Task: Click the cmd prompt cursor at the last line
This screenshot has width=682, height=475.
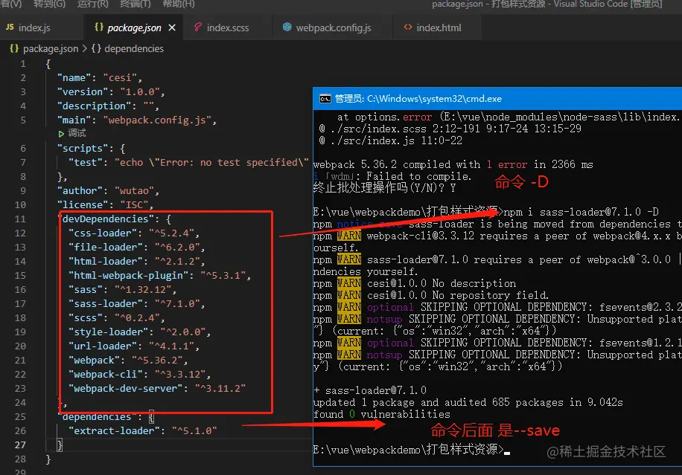Action: pos(507,452)
